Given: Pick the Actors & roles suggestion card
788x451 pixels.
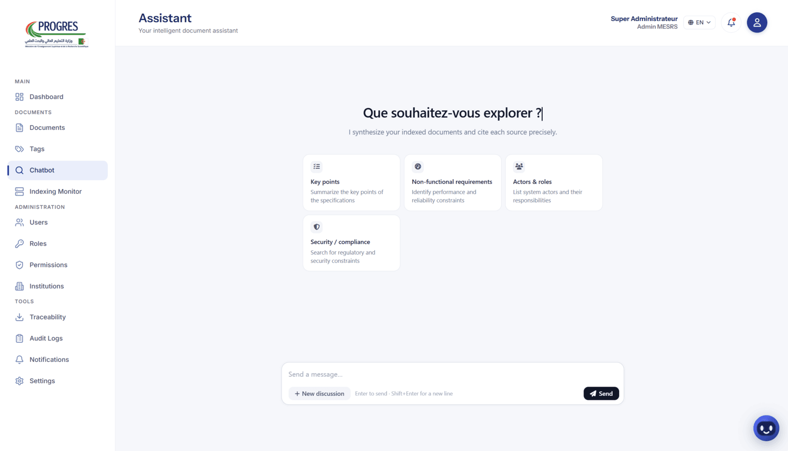Looking at the screenshot, I should point(554,183).
